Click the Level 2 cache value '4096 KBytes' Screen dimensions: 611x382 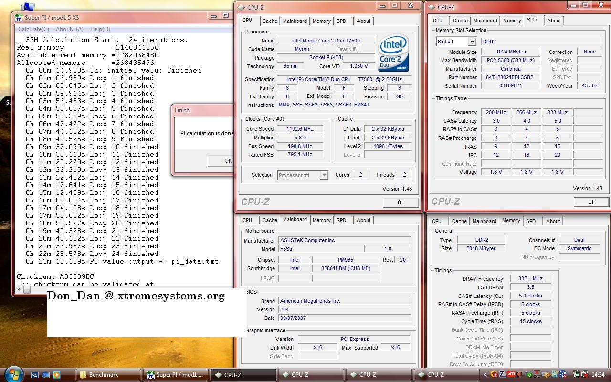point(388,146)
